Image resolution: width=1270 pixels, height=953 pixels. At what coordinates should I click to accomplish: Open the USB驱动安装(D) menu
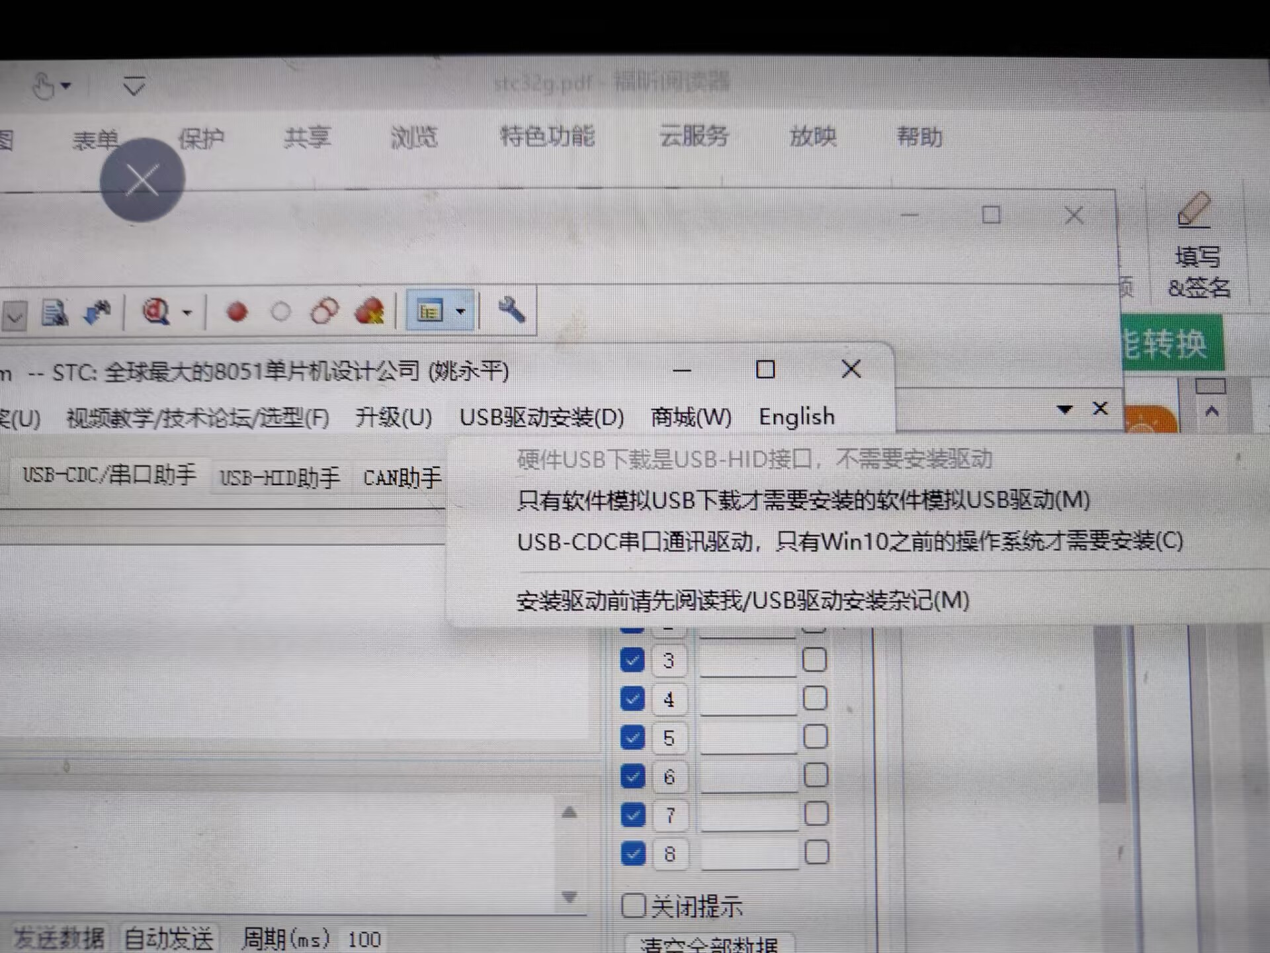pos(542,417)
